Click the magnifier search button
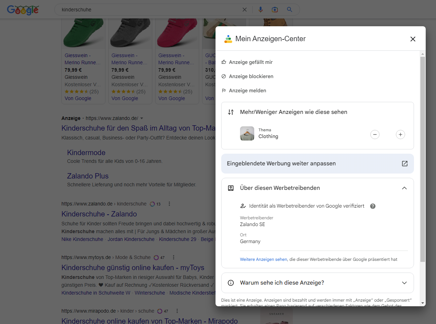Viewport: 436px width, 324px height. [290, 10]
